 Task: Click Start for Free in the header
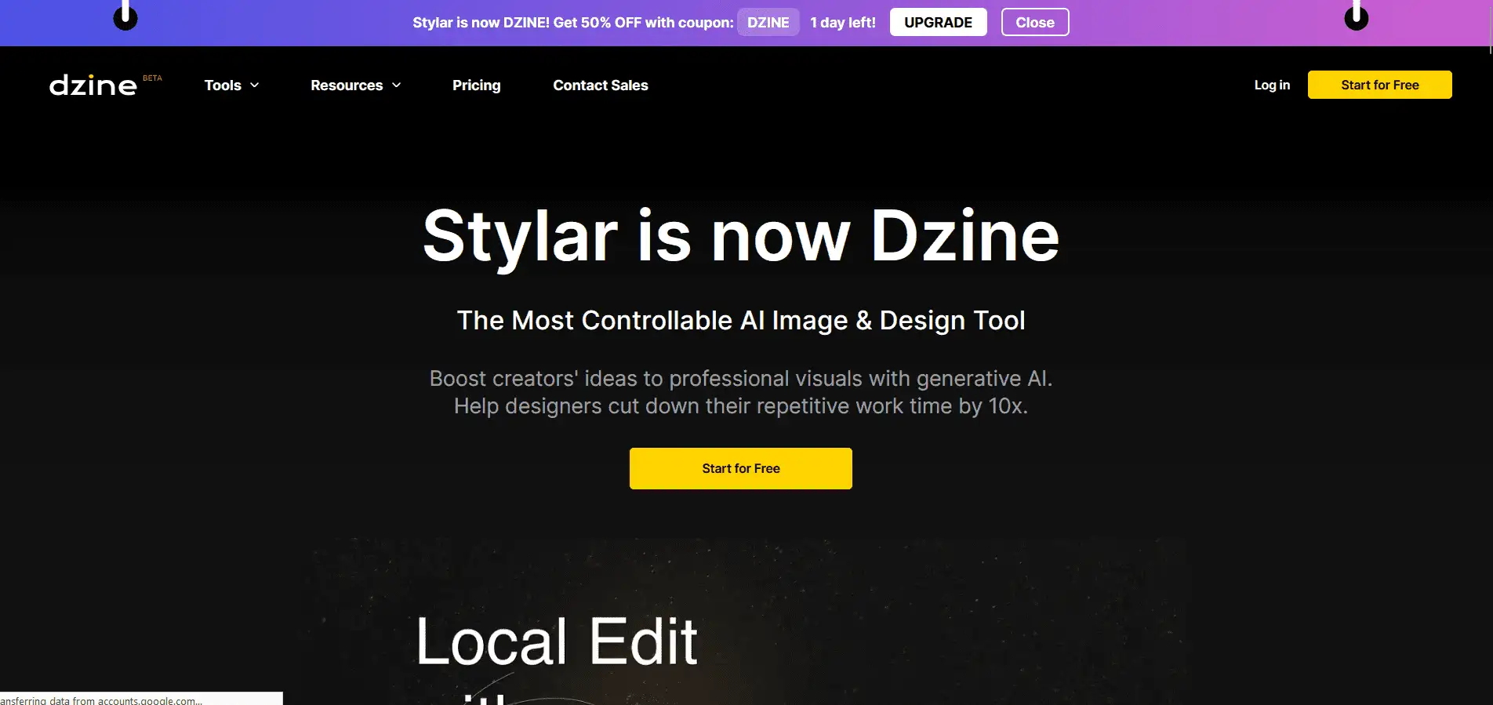pos(1379,85)
